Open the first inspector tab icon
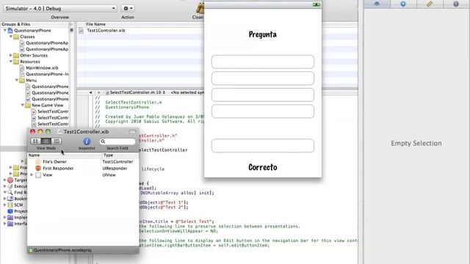The height and width of the screenshot is (264, 470). [x=377, y=4]
